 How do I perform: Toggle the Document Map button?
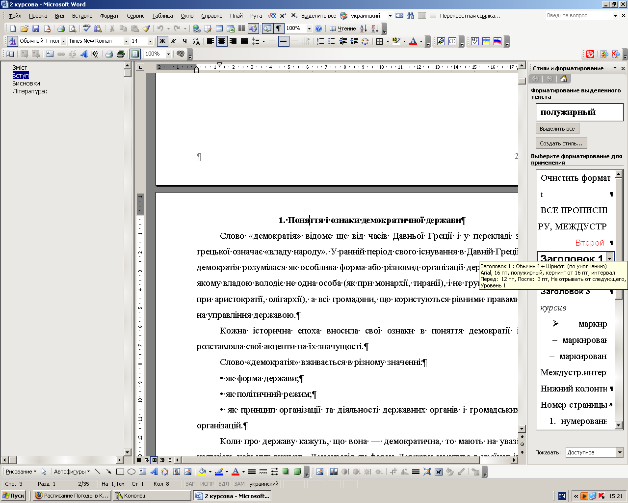[x=267, y=28]
